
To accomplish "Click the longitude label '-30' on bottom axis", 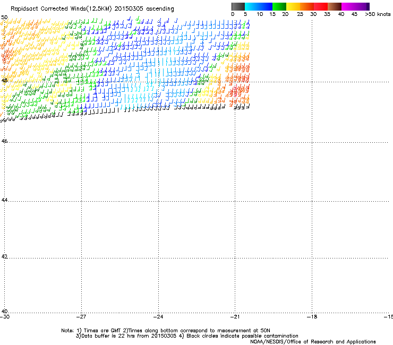I will tap(5, 317).
